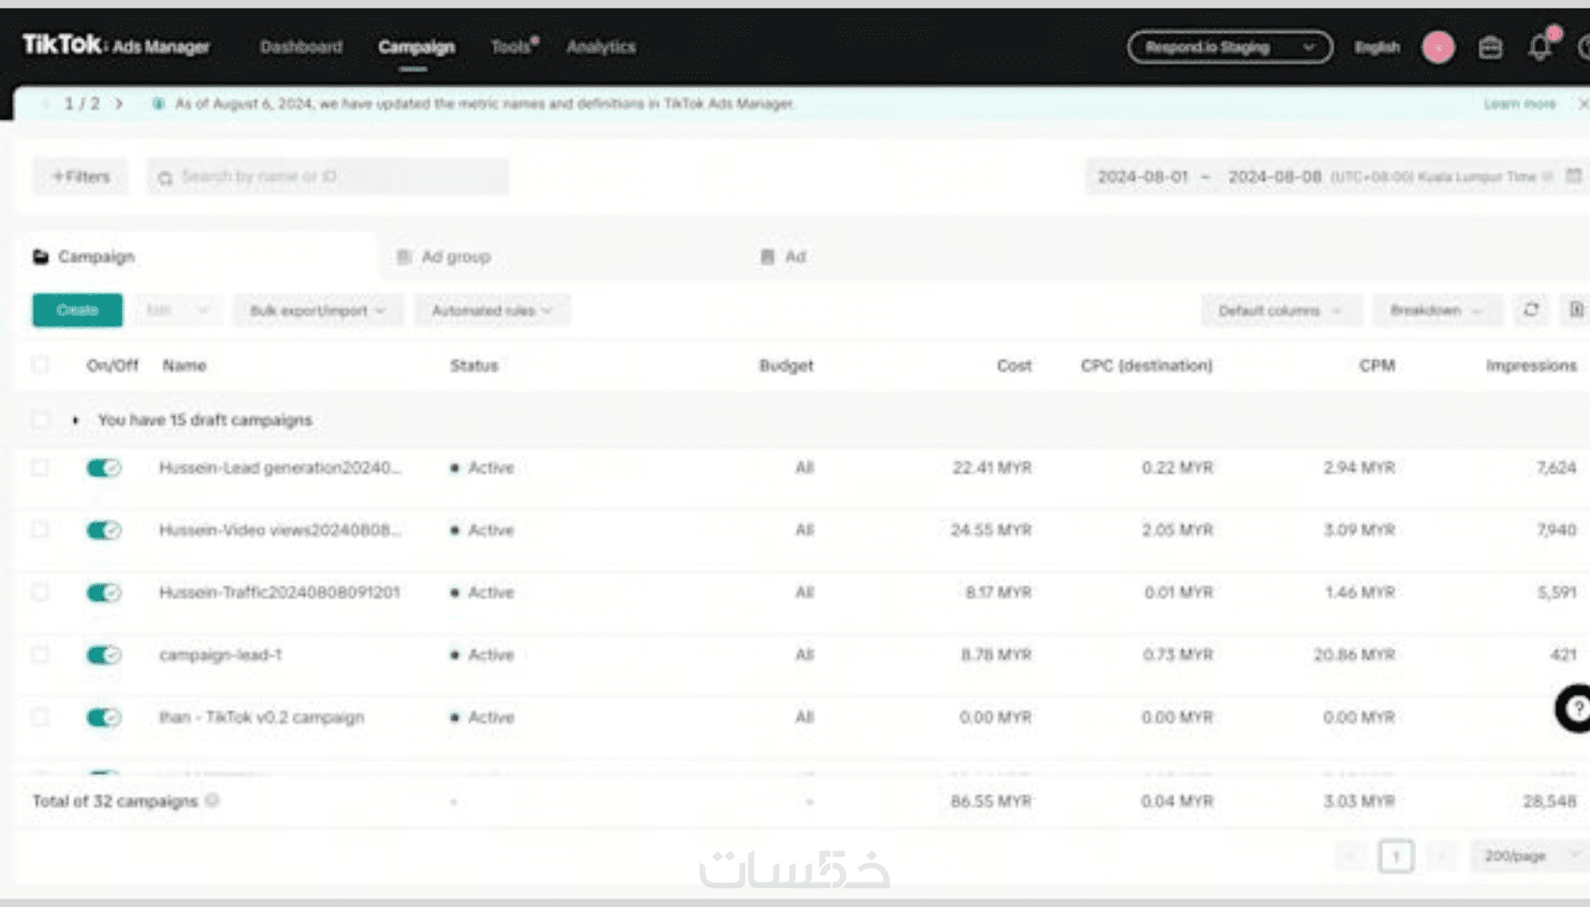Open the Bulk export/import dropdown
This screenshot has width=1590, height=907.
(318, 310)
